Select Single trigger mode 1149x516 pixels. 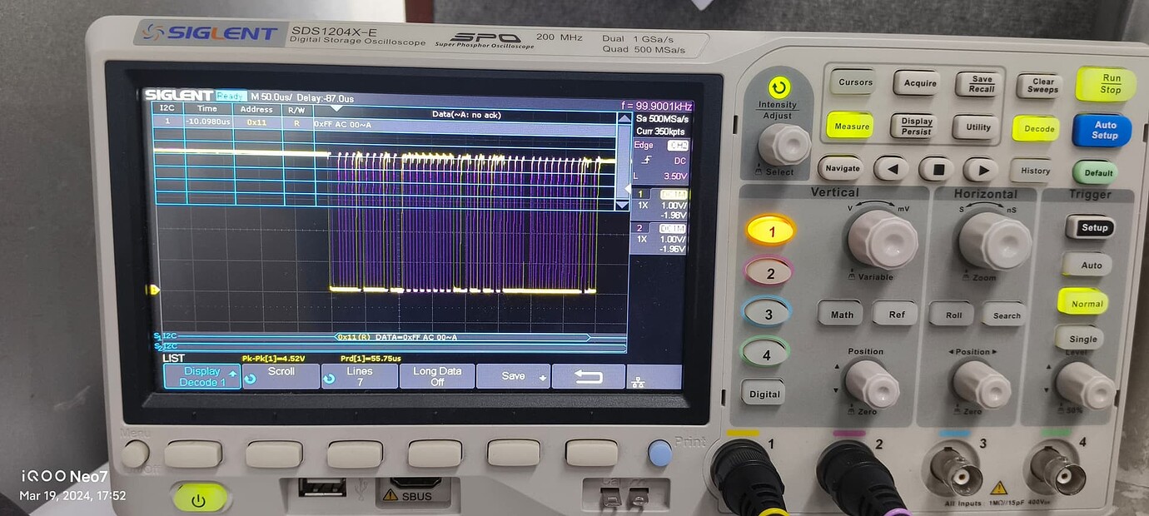[1082, 339]
